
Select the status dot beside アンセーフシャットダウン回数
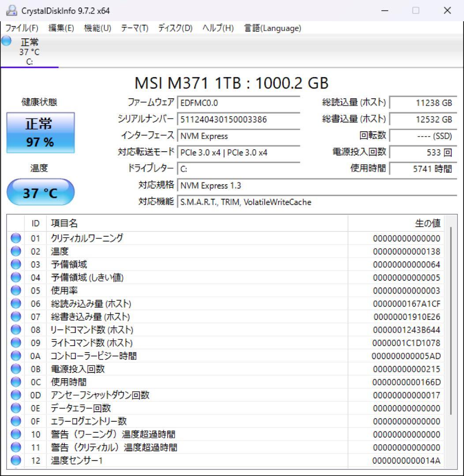click(x=15, y=395)
